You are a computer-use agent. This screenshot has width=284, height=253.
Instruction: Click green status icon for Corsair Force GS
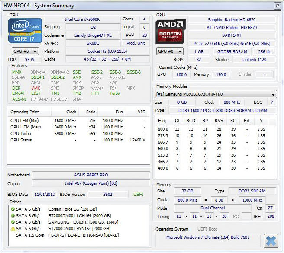[13, 209]
